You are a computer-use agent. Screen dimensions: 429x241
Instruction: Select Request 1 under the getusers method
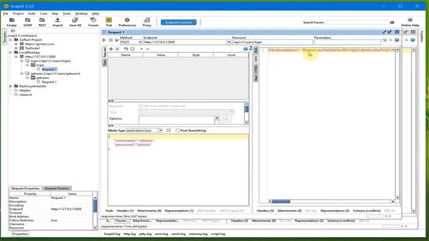click(x=49, y=82)
